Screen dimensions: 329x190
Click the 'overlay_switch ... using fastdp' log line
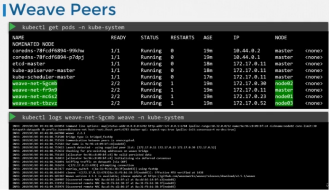tap(85, 169)
